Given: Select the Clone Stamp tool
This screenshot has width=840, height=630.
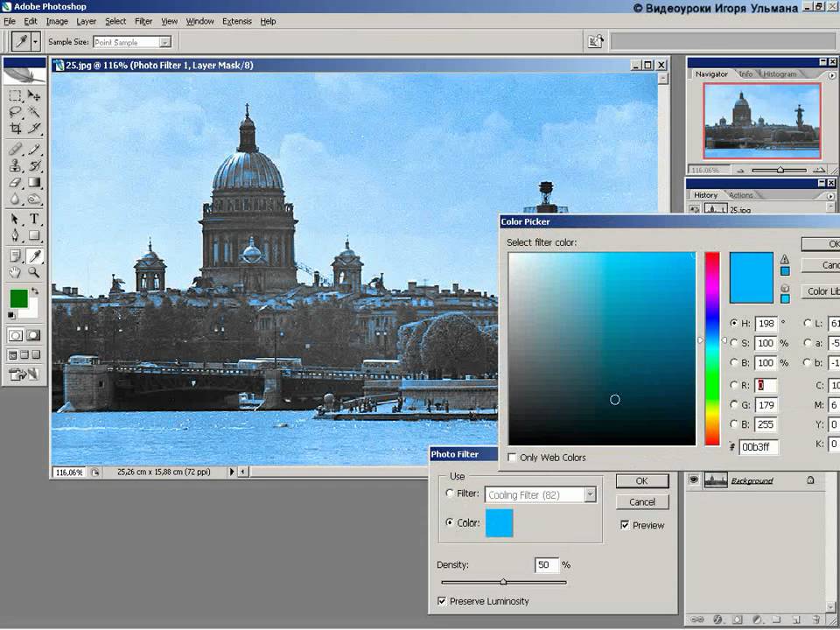Looking at the screenshot, I should [15, 166].
